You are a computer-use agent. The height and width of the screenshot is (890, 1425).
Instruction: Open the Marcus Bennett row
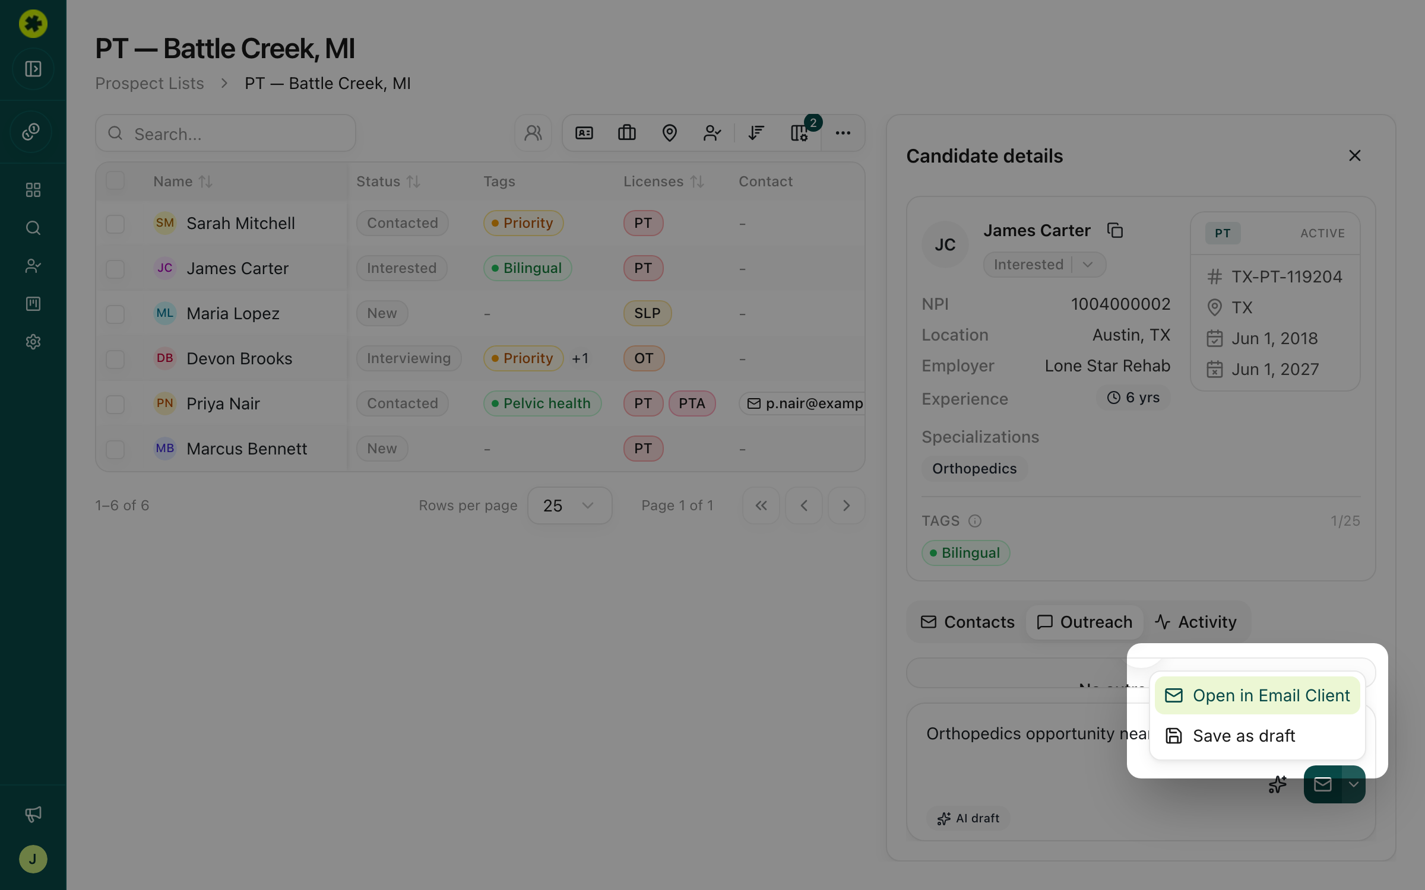(480, 449)
